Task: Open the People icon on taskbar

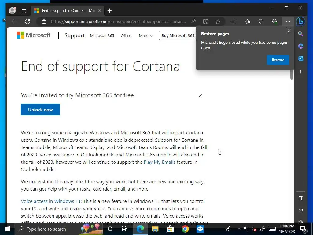Action: (x=228, y=229)
